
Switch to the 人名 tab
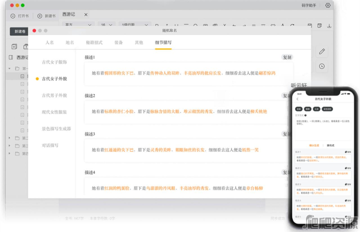tap(50, 43)
